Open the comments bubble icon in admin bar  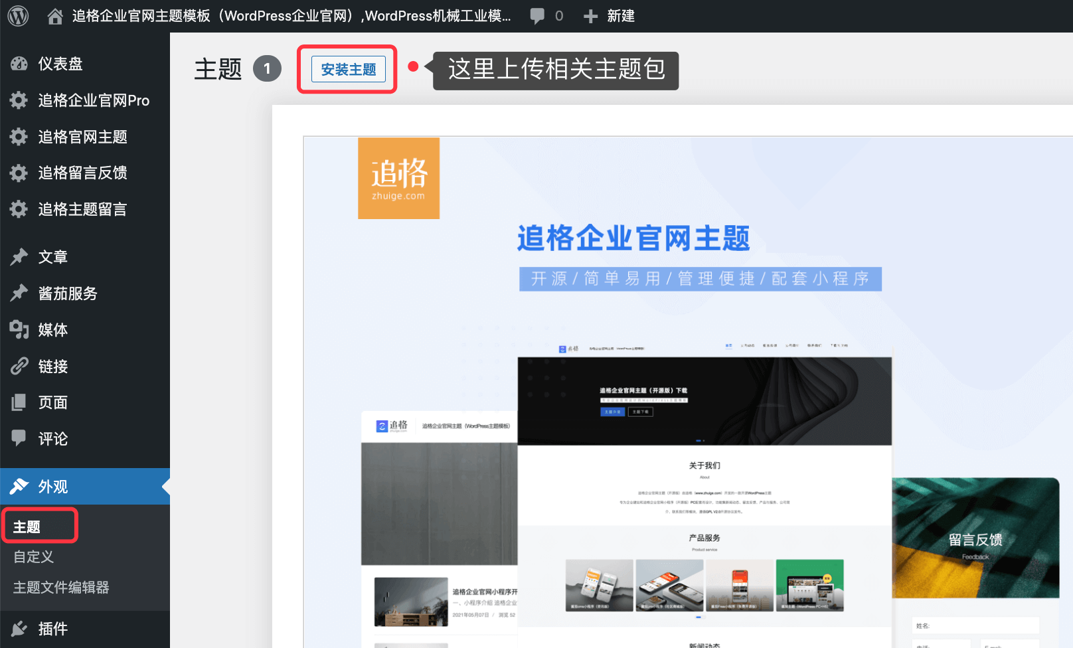537,16
